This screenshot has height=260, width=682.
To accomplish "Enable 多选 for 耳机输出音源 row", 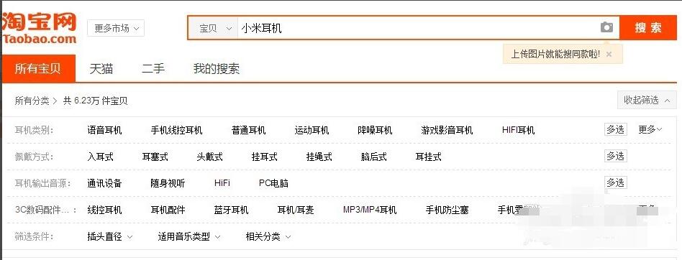I will tap(615, 182).
